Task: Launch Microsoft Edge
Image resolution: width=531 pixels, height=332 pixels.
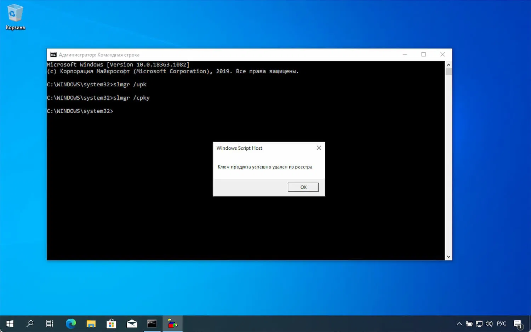Action: point(70,324)
